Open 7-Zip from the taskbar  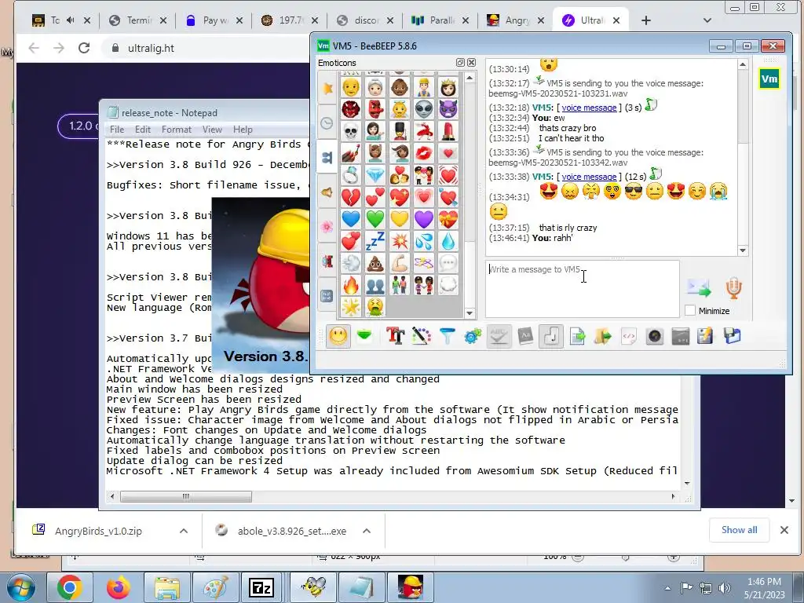point(261,587)
